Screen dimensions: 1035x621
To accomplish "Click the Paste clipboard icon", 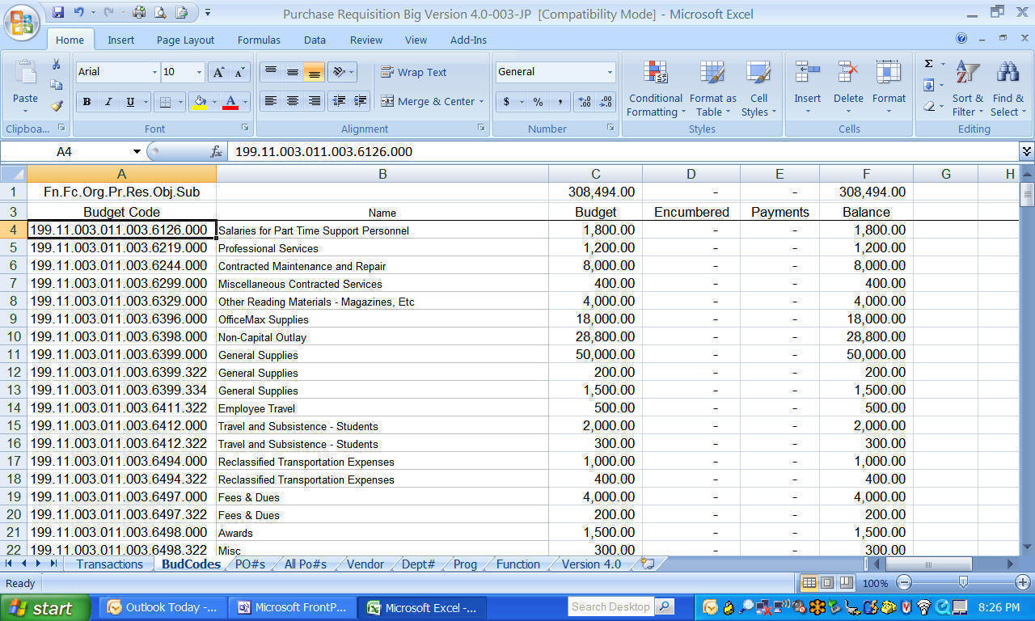I will tap(25, 74).
